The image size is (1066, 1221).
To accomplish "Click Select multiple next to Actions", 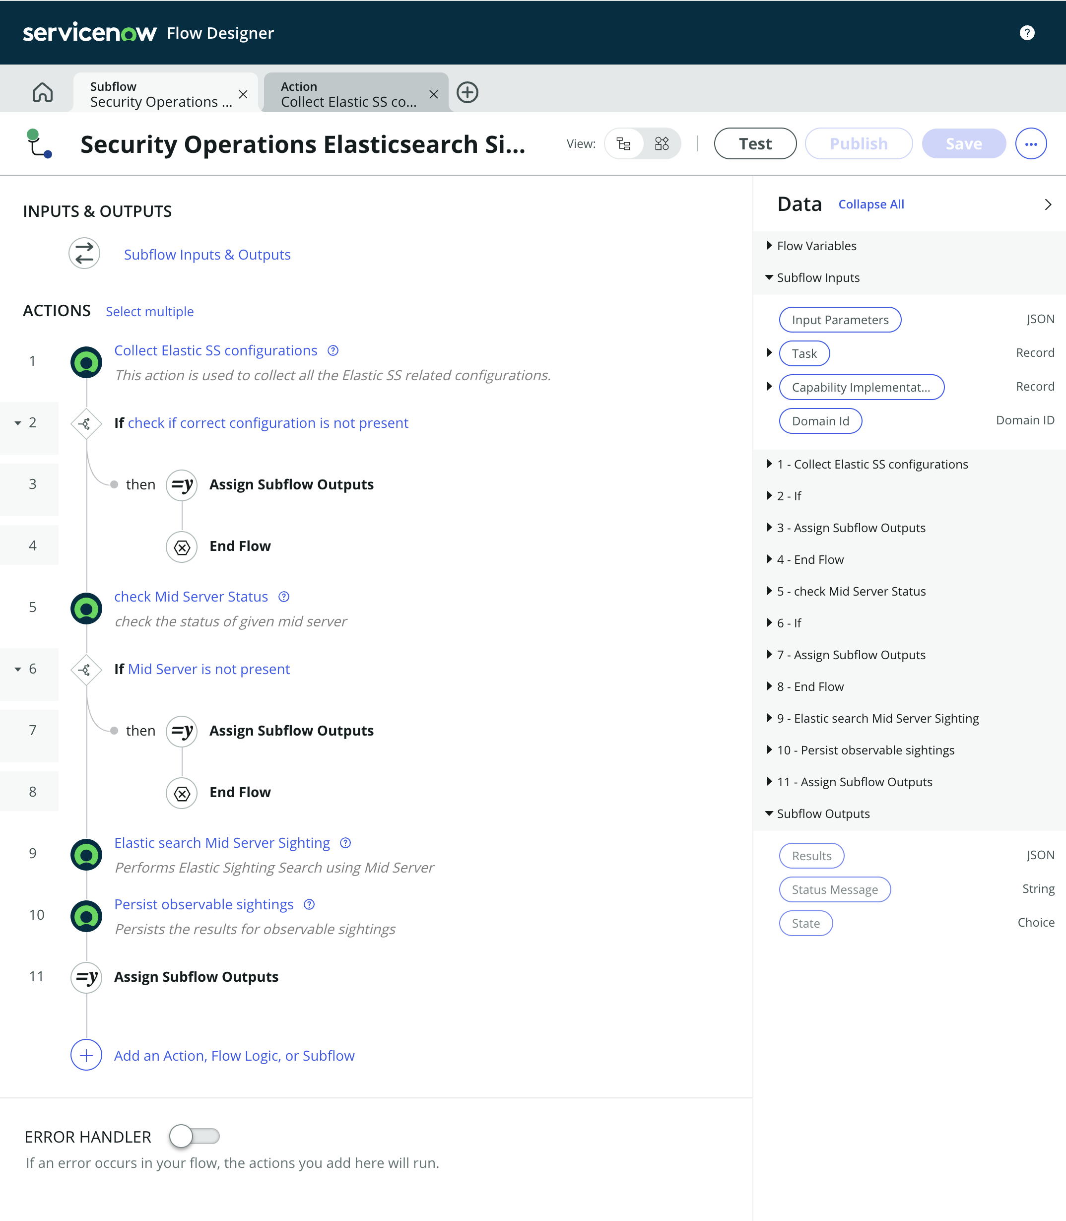I will pyautogui.click(x=150, y=311).
